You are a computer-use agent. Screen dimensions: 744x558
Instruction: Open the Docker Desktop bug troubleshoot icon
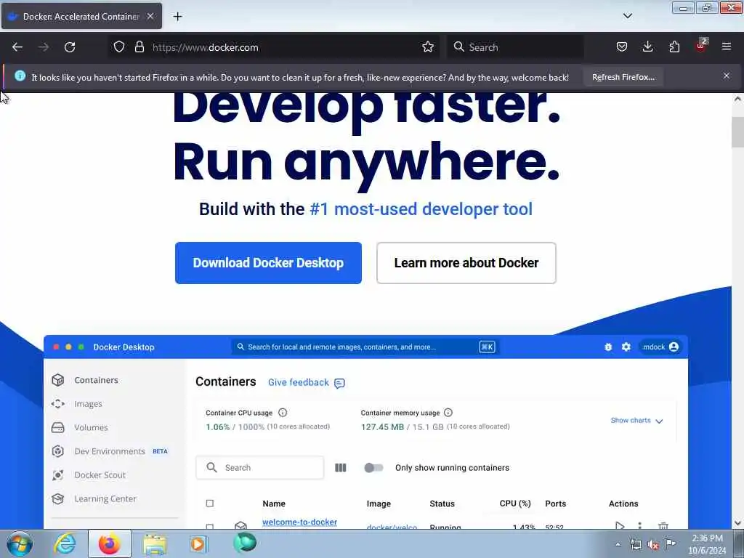point(608,347)
